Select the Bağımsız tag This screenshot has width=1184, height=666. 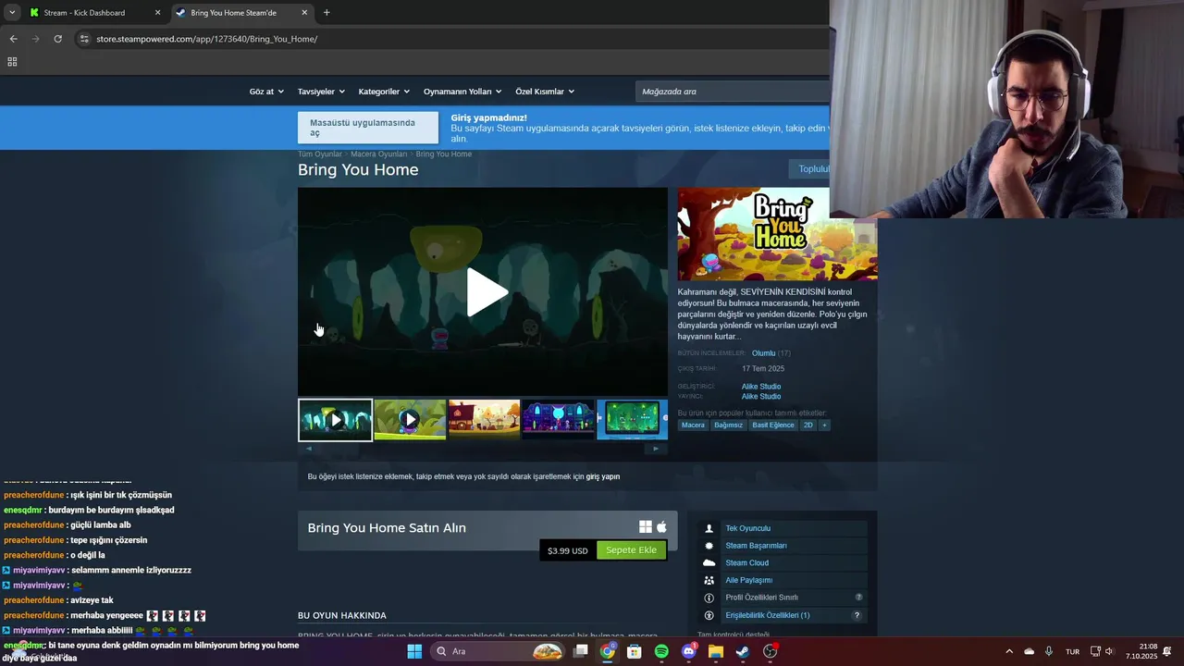[x=728, y=425]
